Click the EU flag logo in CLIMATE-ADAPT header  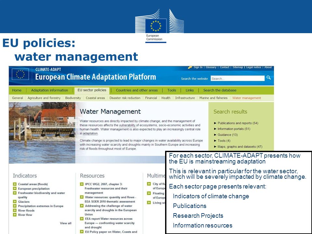[x=20, y=74]
